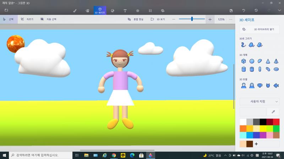
Task: Open the Canvas tab
Action: (x=150, y=11)
